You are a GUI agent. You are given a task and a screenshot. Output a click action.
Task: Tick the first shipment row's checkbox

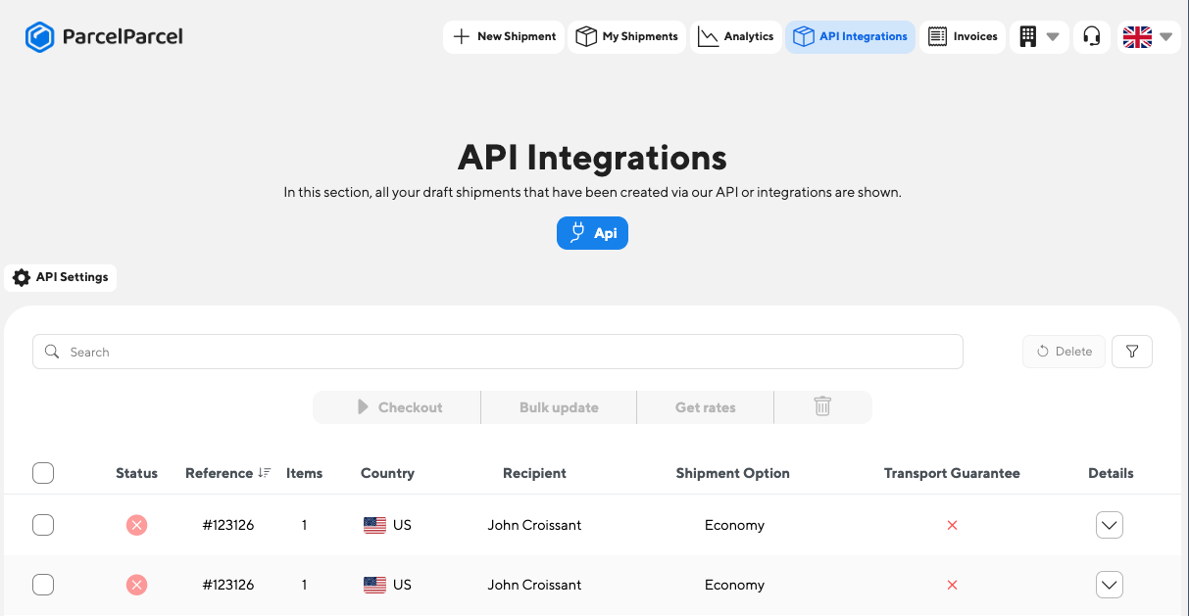(43, 525)
